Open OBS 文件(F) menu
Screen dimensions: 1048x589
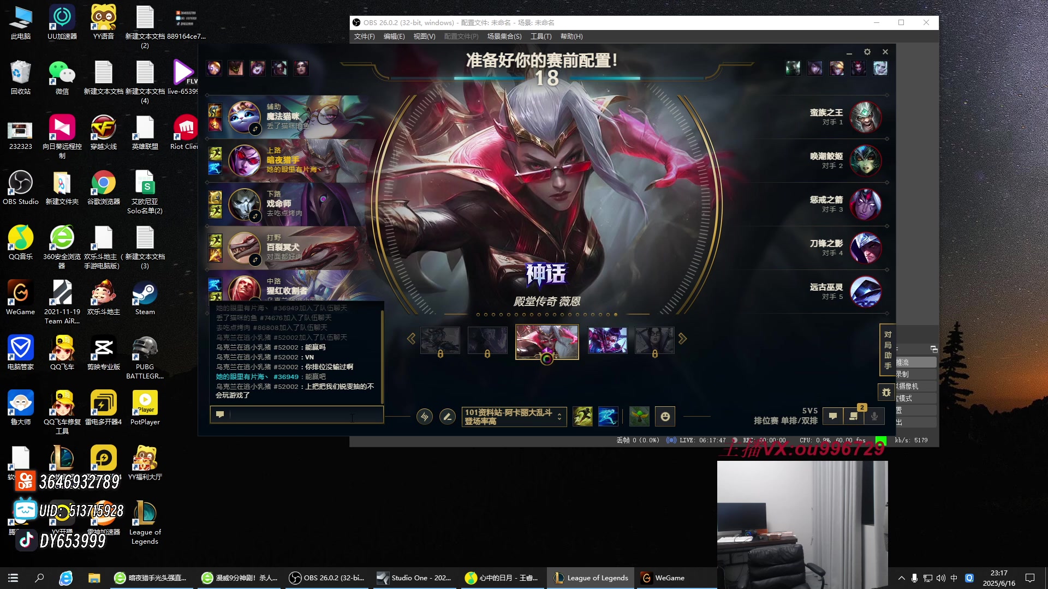[365, 37]
